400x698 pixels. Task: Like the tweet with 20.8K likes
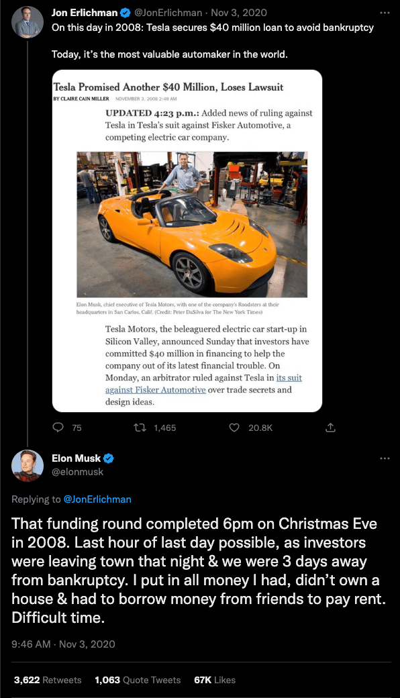point(234,428)
